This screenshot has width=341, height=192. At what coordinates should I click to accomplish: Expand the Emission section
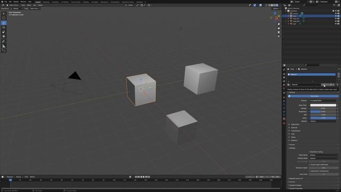(294, 140)
